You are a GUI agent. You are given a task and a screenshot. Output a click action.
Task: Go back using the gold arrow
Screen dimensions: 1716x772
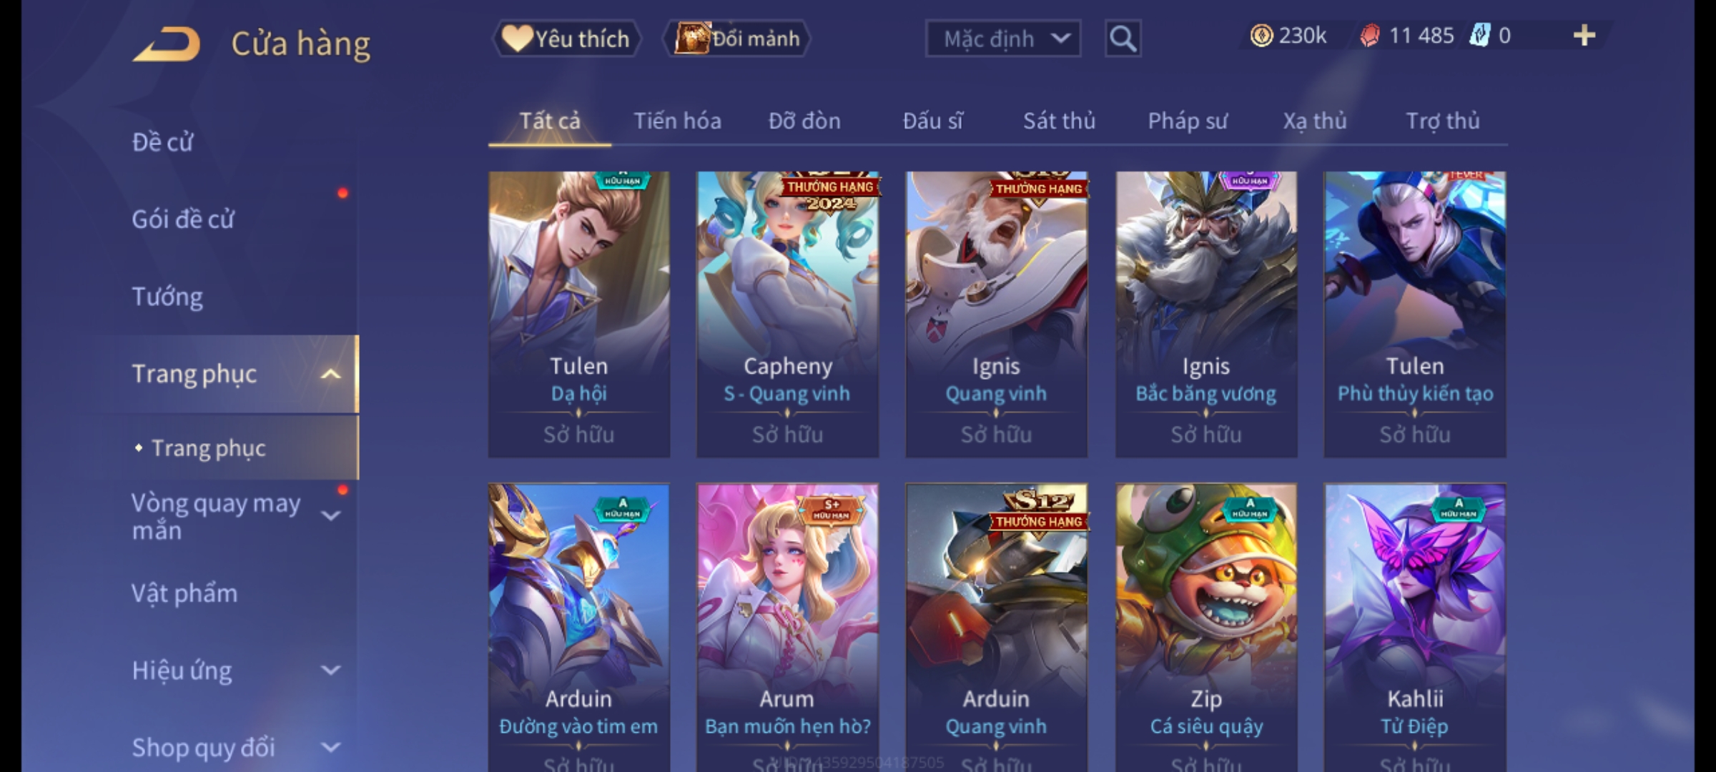(166, 44)
